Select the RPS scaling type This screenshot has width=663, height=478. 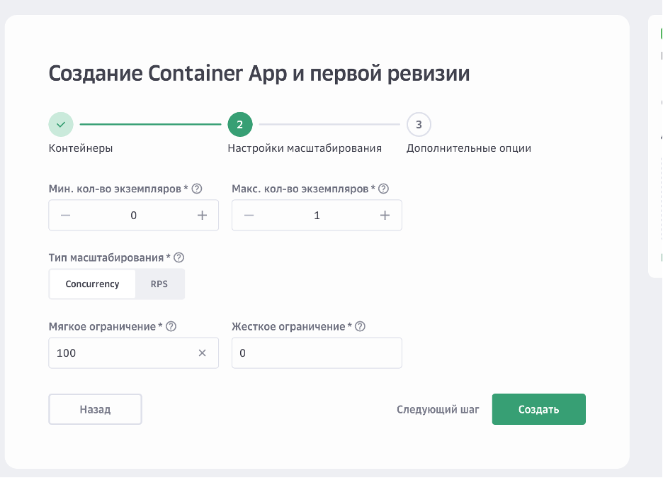[159, 284]
